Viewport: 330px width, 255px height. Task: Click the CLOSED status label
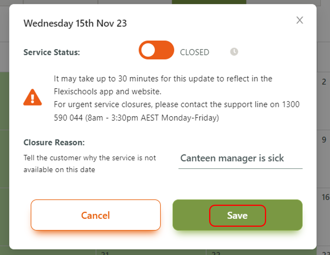[194, 52]
